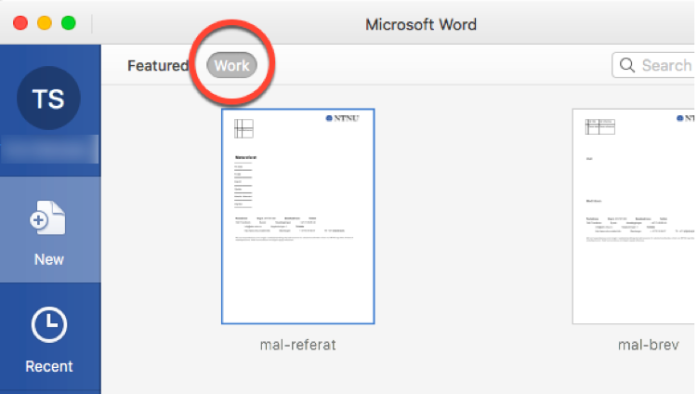Click the mal-brev template name
The width and height of the screenshot is (697, 394).
point(648,345)
